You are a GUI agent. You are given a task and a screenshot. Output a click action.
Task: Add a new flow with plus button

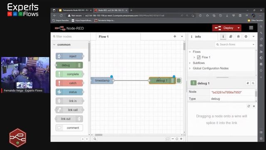click(175, 36)
